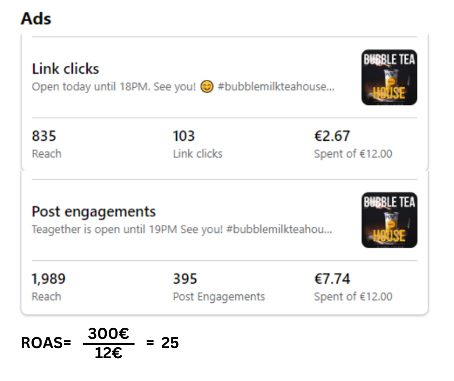Click the 835 Reach value
Viewport: 454px width, 381px height.
click(x=44, y=136)
